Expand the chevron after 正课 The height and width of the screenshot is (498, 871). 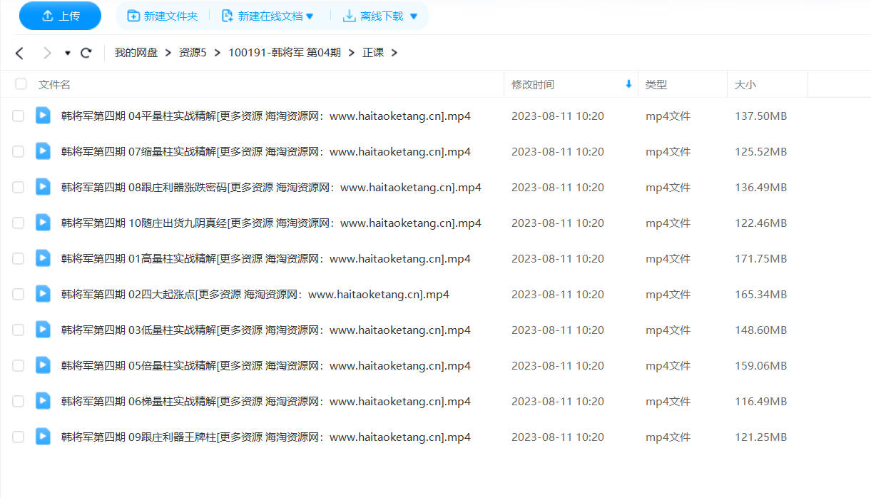394,53
